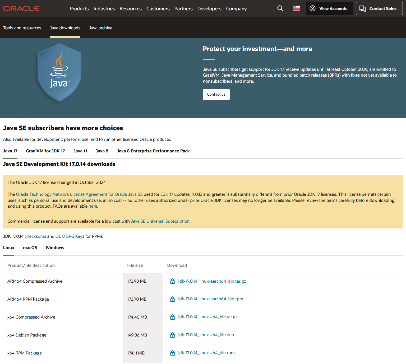Open GraalVM for JDK 17 tab
This screenshot has width=406, height=364.
(x=45, y=151)
